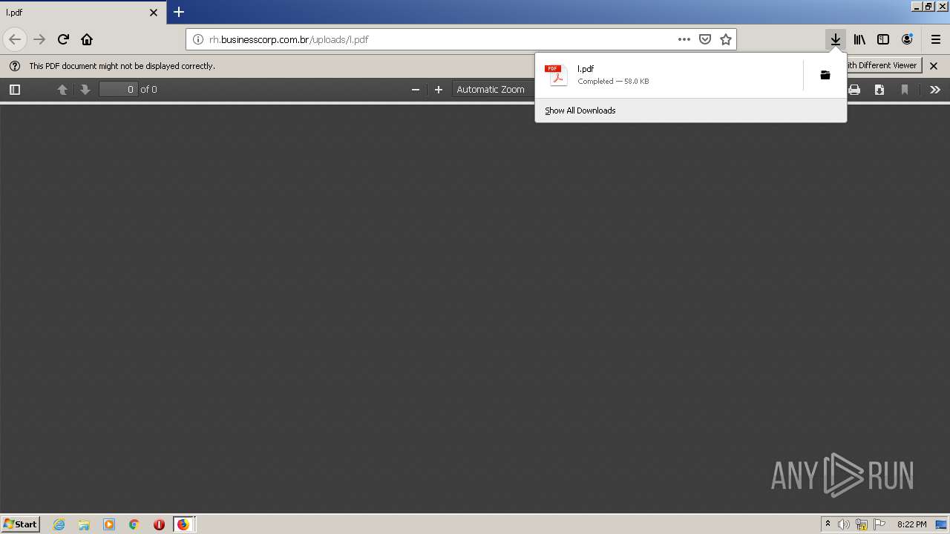The height and width of the screenshot is (534, 950).
Task: Bookmark this page with star icon
Action: click(726, 39)
